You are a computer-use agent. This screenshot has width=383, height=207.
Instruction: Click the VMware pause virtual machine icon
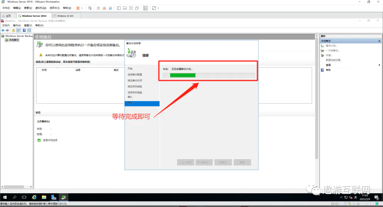point(78,8)
